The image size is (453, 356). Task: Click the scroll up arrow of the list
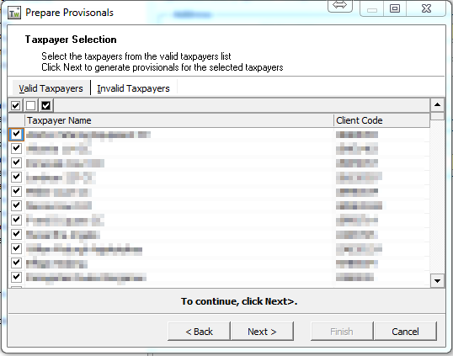[437, 105]
